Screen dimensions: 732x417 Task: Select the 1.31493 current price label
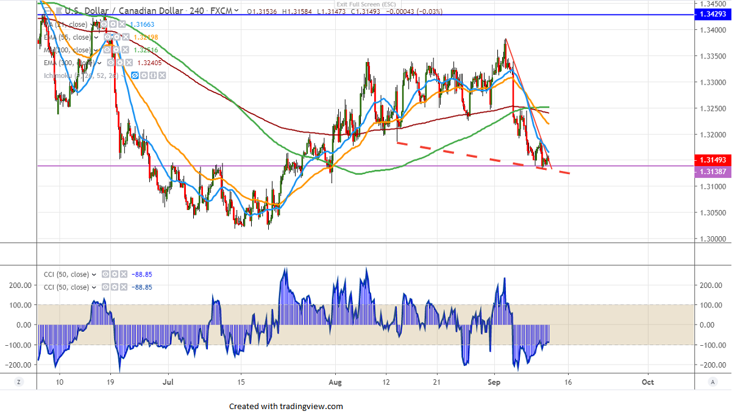pos(712,160)
